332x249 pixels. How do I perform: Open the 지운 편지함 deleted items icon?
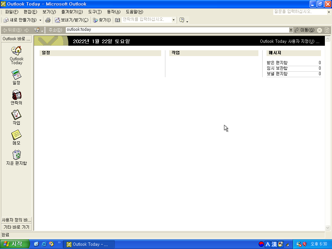click(17, 158)
